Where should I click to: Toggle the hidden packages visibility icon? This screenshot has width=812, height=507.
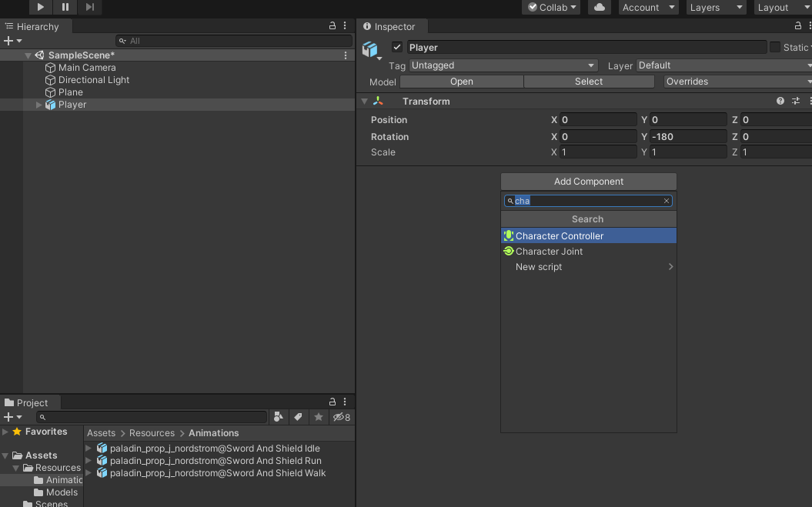coord(341,417)
